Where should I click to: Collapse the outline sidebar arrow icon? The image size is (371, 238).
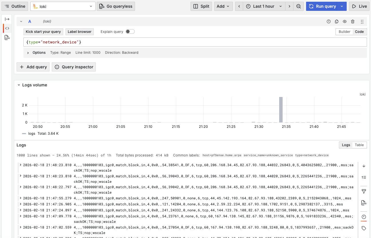tap(7, 19)
